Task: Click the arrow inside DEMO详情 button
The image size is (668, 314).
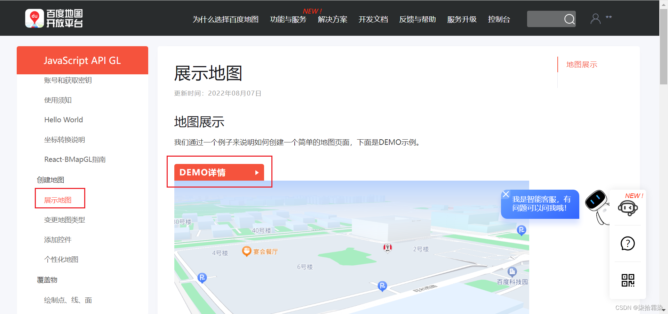Action: 257,172
